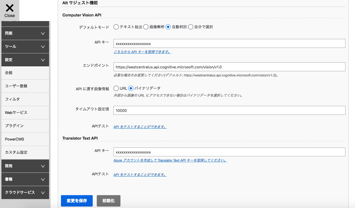Open the フィルタ settings item
Image resolution: width=355 pixels, height=208 pixels.
25,99
